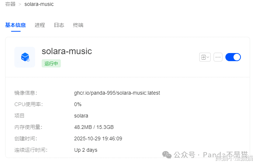Click the solara project name value

(x=81, y=116)
